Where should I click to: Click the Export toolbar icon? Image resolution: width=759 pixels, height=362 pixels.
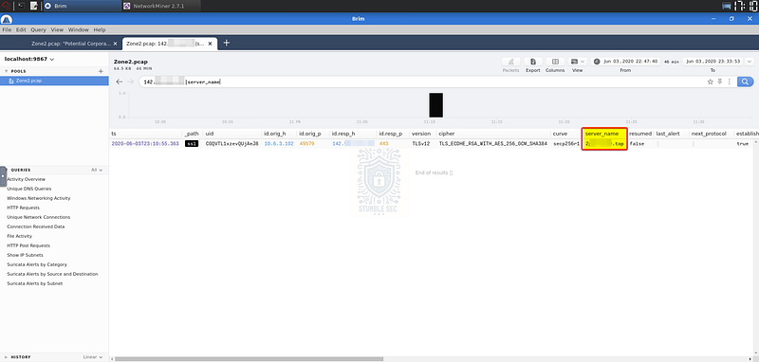click(x=533, y=62)
